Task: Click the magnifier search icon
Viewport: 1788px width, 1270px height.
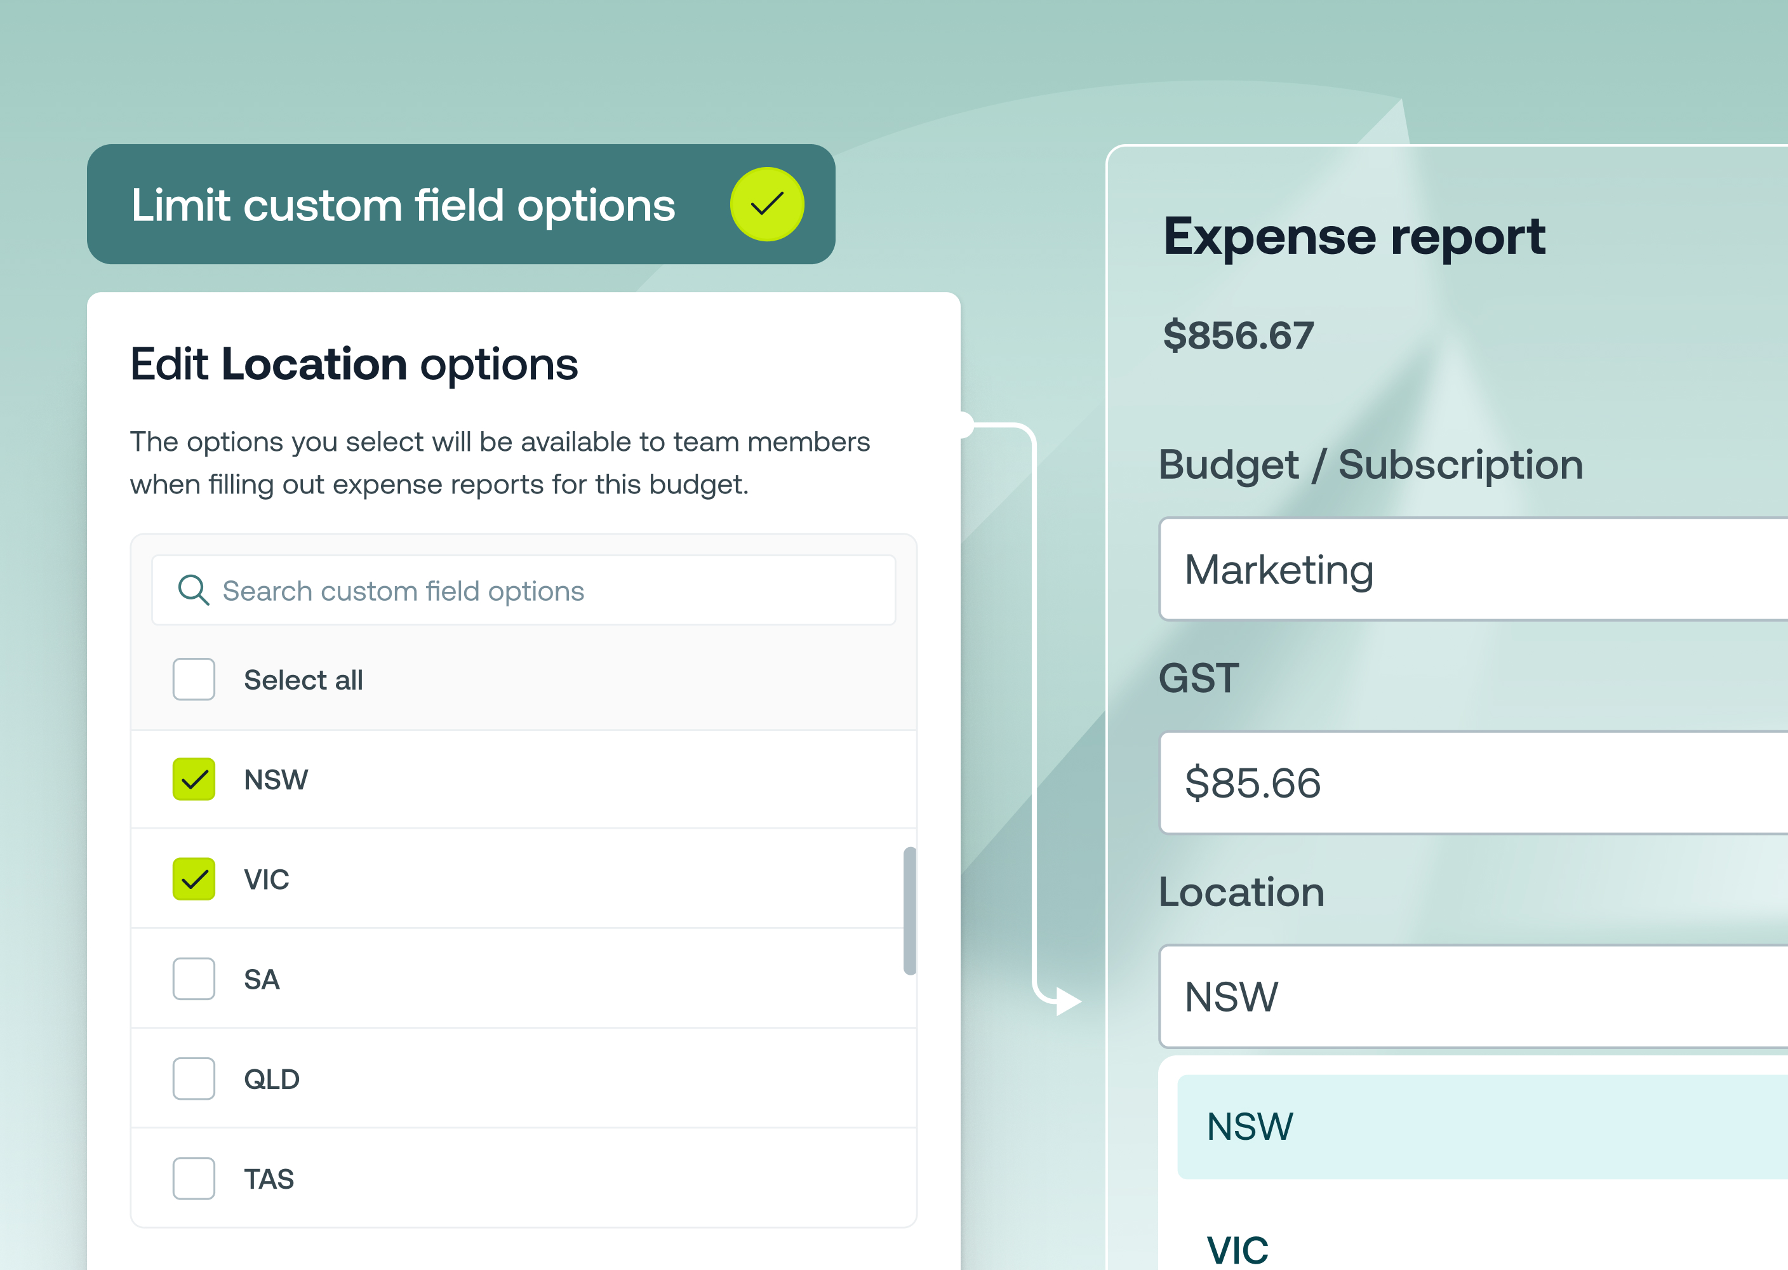Action: click(193, 591)
